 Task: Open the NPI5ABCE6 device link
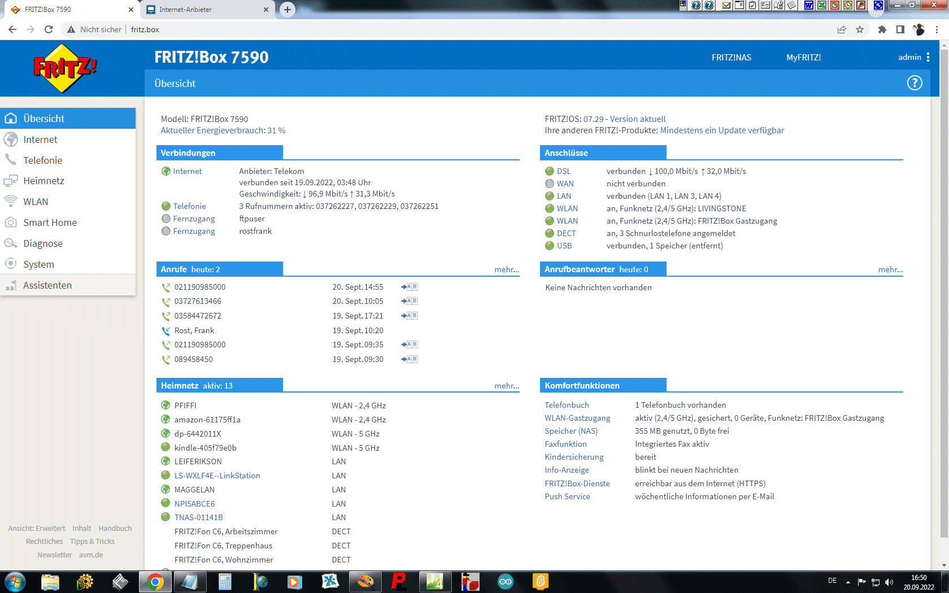tap(195, 504)
